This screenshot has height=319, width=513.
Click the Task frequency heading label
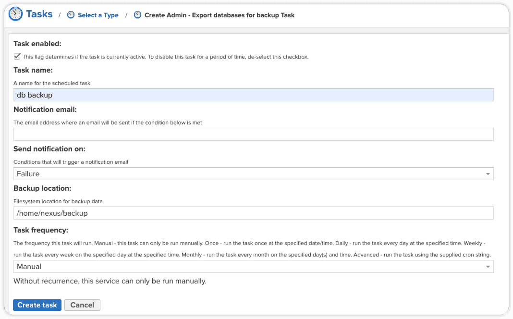click(41, 230)
